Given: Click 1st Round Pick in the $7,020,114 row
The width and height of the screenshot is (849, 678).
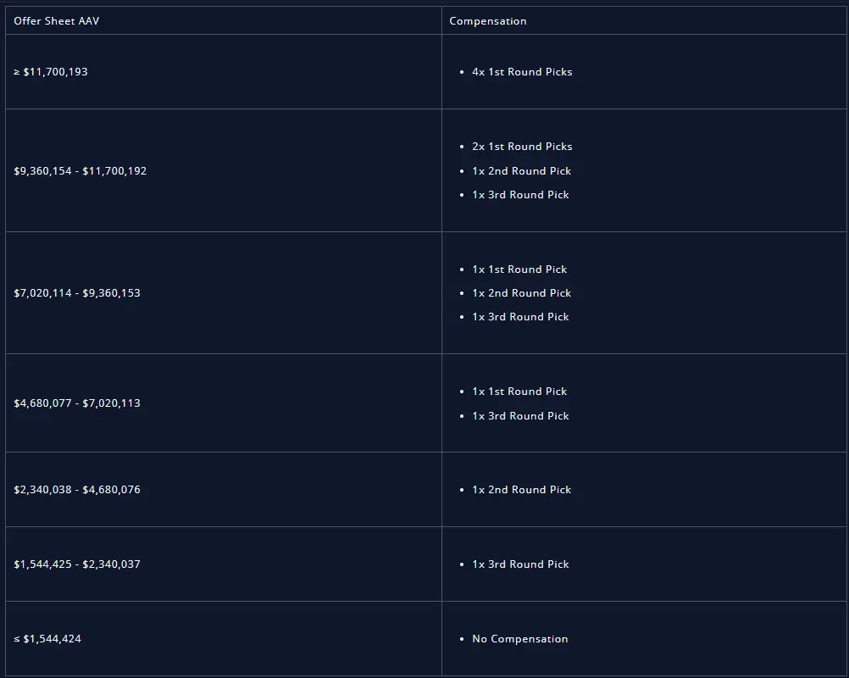Looking at the screenshot, I should coord(519,270).
